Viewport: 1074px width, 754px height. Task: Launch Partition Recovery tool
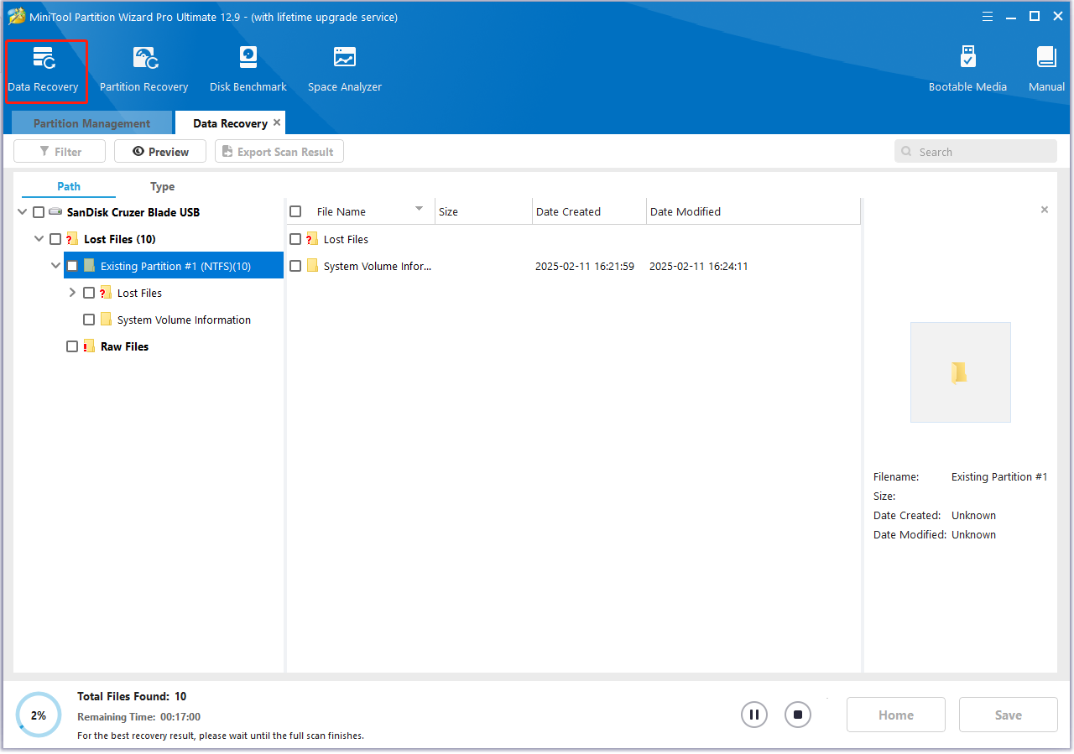tap(143, 70)
